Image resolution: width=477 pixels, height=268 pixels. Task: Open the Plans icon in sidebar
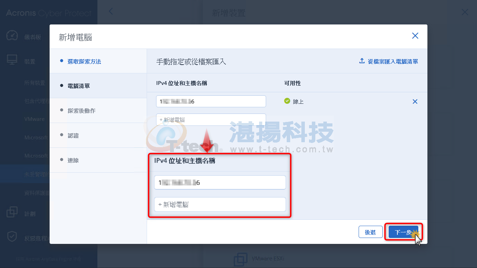click(12, 212)
